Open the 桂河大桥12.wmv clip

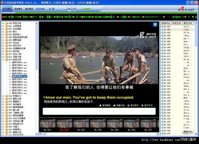19,93
